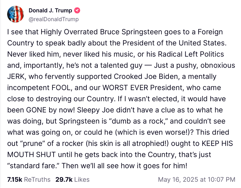Click the phrase "Crooked Joe Biden"
The height and width of the screenshot is (188, 241).
pyautogui.click(x=135, y=76)
